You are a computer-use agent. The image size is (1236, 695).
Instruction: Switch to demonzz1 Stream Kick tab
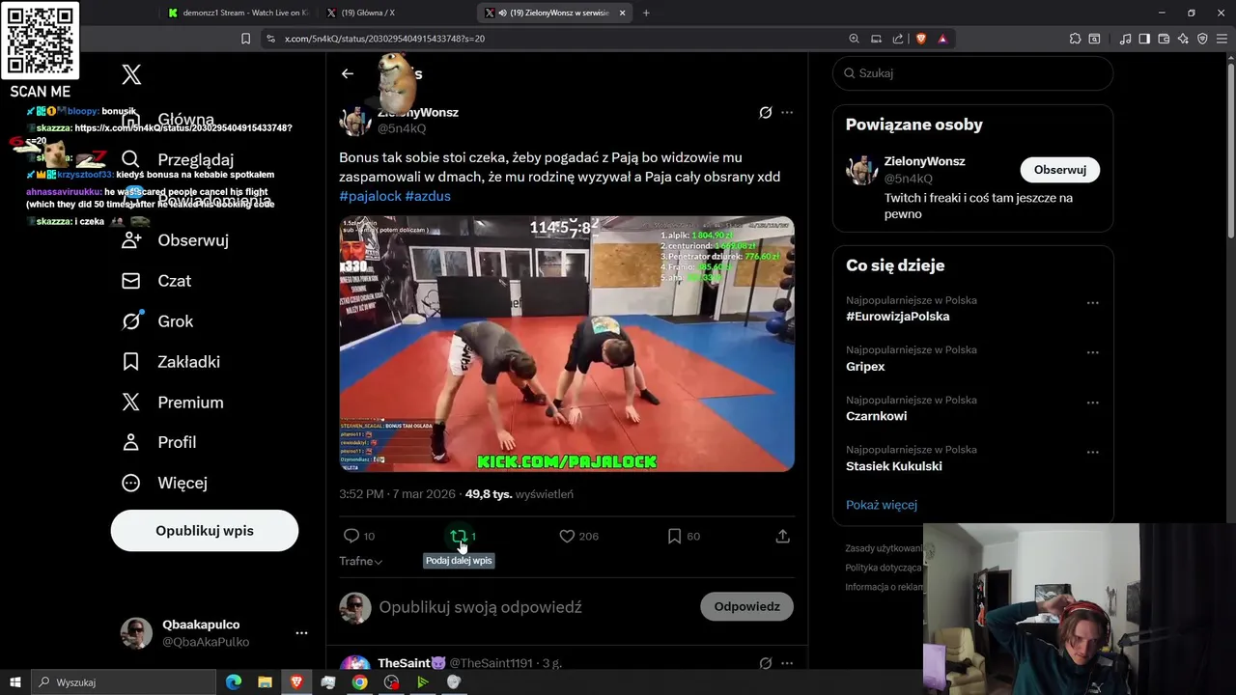click(237, 13)
